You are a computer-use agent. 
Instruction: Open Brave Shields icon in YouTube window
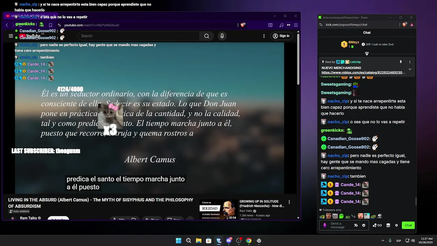click(x=243, y=25)
